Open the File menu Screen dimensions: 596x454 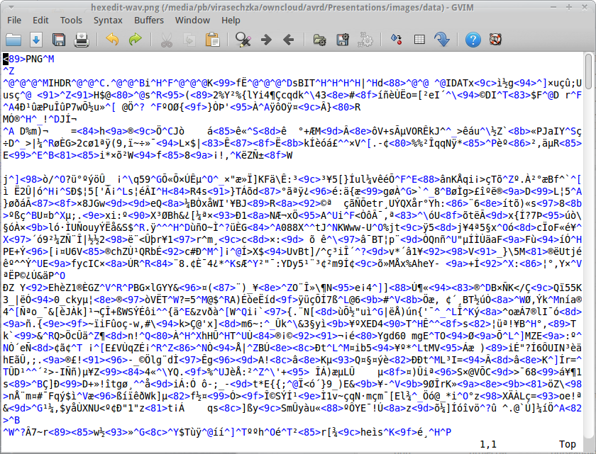pyautogui.click(x=14, y=20)
